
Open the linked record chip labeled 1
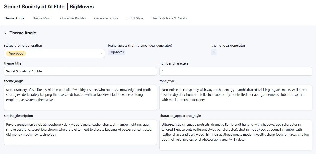[214, 52]
